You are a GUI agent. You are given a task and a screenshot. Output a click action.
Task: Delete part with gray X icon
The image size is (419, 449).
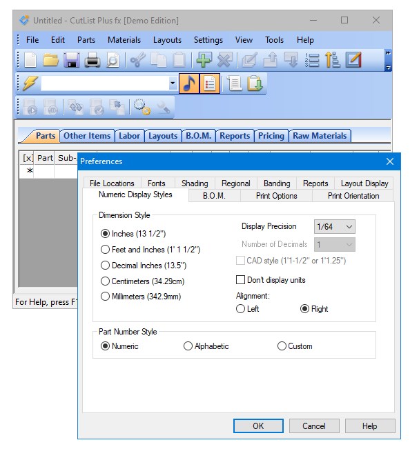click(225, 60)
